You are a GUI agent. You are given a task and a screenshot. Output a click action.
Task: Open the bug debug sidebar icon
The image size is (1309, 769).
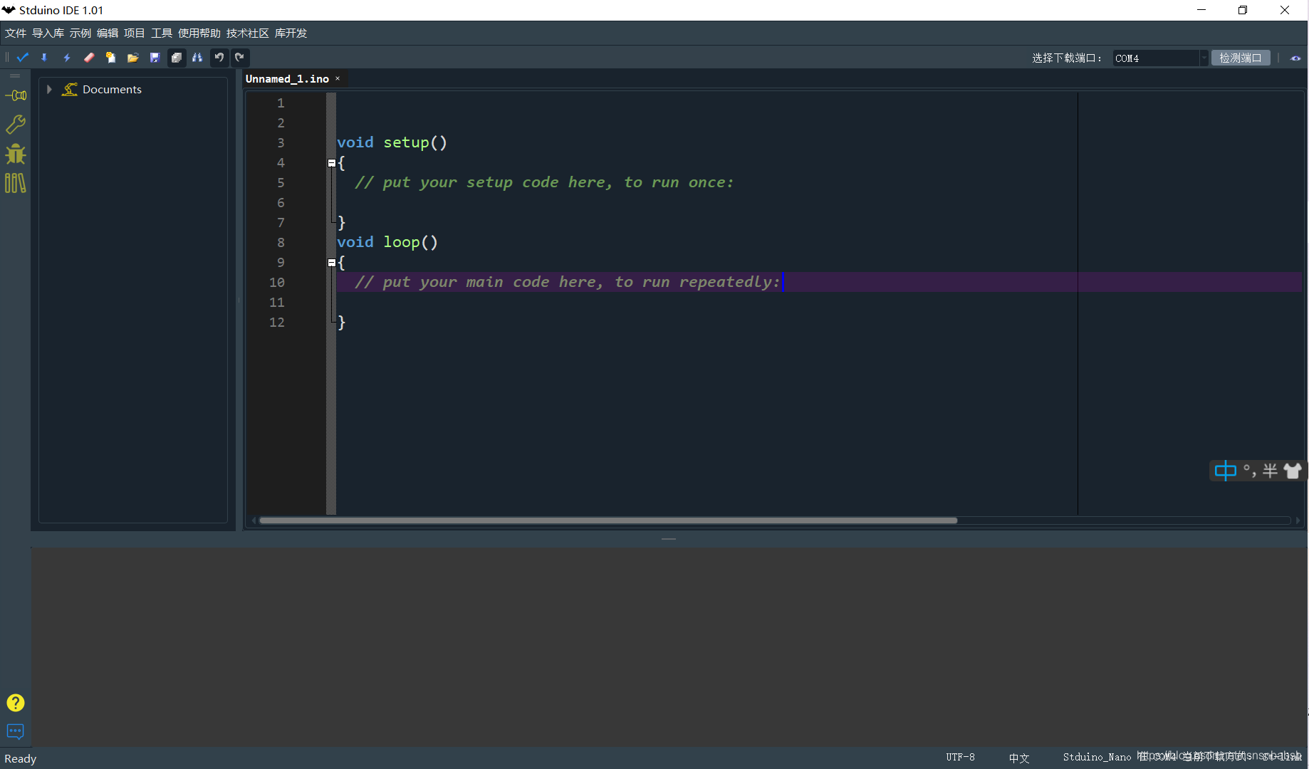[16, 154]
